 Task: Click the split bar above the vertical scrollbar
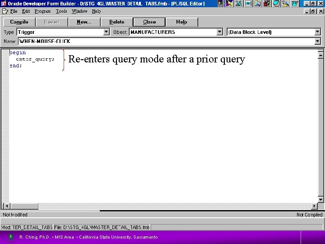pyautogui.click(x=320, y=51)
